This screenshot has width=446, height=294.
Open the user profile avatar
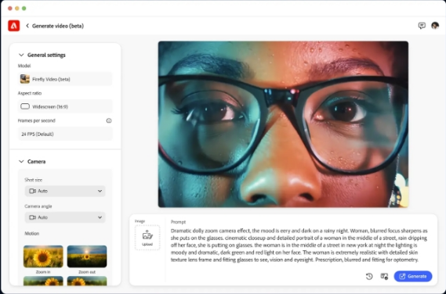(x=435, y=26)
